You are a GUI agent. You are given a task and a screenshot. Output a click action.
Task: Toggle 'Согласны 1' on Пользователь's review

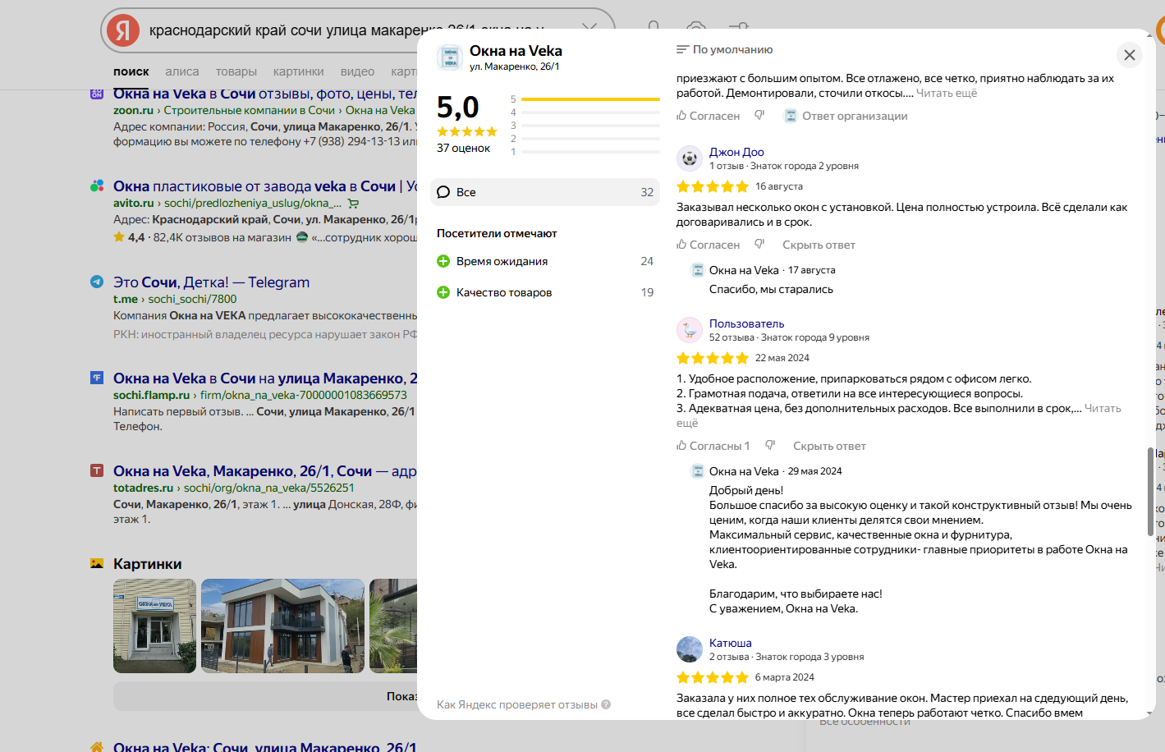(713, 446)
